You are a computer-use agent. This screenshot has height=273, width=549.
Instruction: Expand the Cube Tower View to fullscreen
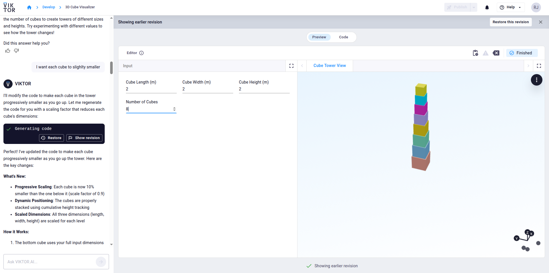click(x=539, y=66)
